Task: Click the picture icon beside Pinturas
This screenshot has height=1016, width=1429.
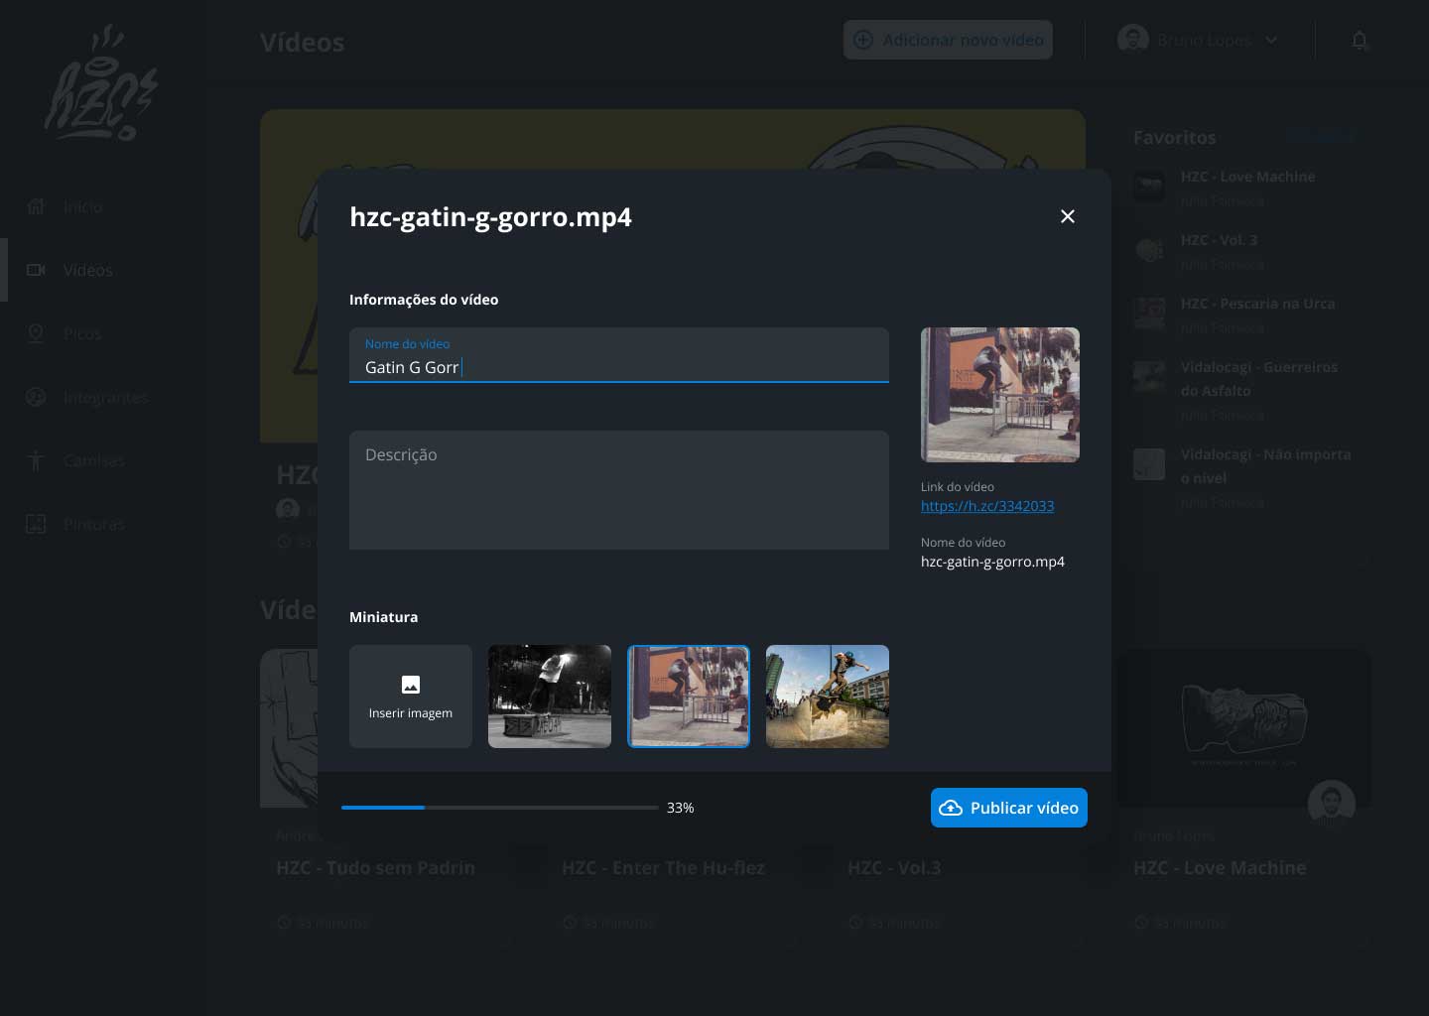Action: pyautogui.click(x=36, y=524)
